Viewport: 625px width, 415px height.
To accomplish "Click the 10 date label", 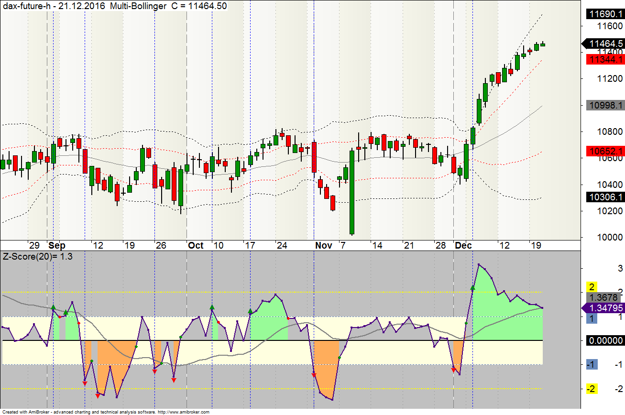I will [x=218, y=245].
